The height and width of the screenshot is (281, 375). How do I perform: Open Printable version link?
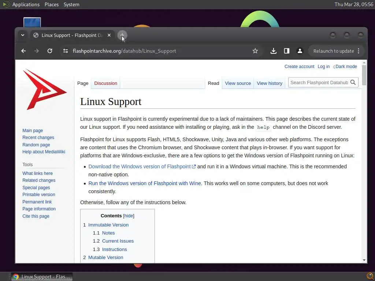point(39,195)
